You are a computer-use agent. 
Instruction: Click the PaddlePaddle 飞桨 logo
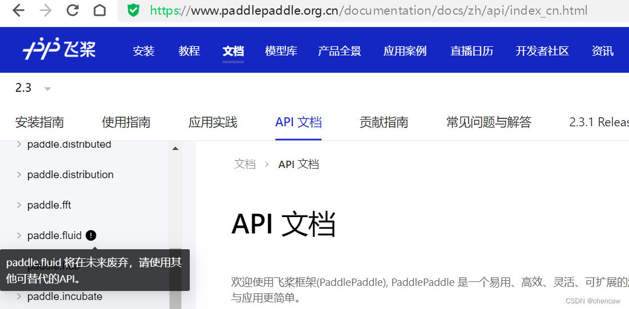[x=59, y=49]
